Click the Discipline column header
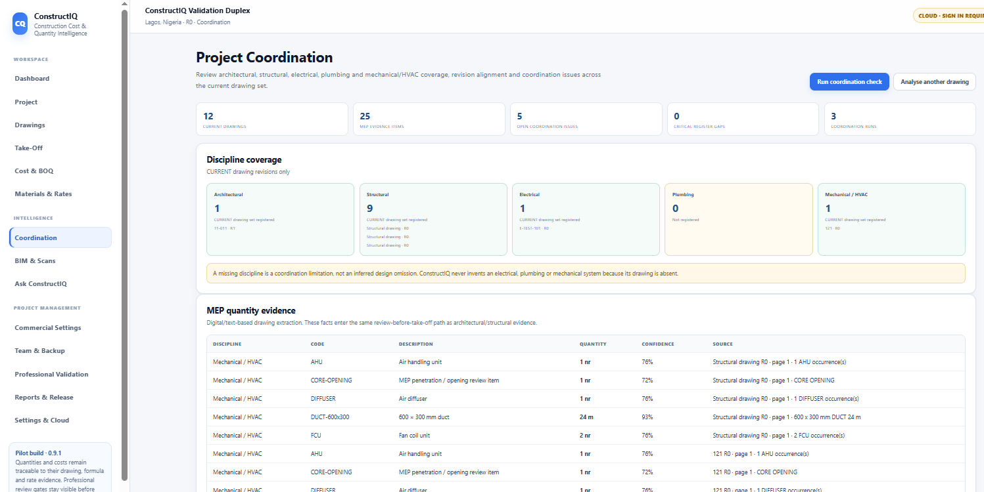984x492 pixels. coord(227,344)
